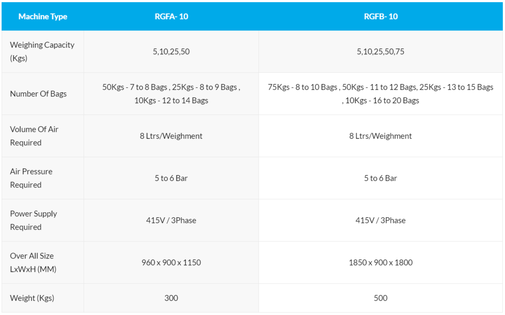Image resolution: width=505 pixels, height=315 pixels.
Task: Click the Weight (Kgs) row label
Action: click(x=32, y=298)
